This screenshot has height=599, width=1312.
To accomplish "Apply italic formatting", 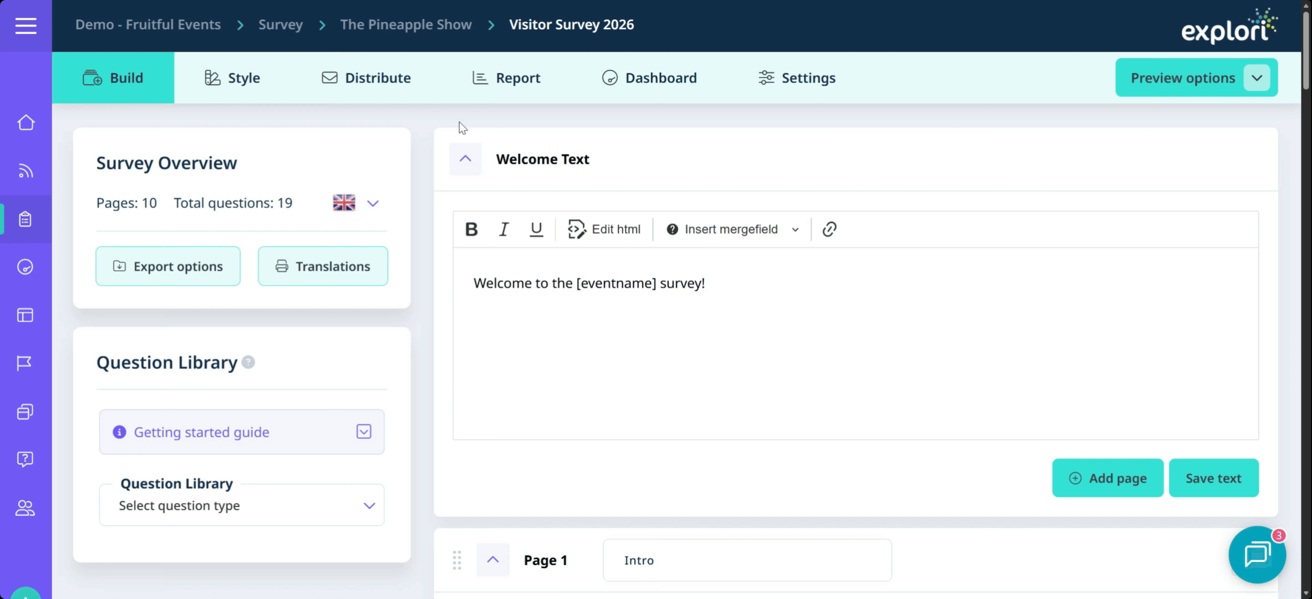I will tap(504, 229).
